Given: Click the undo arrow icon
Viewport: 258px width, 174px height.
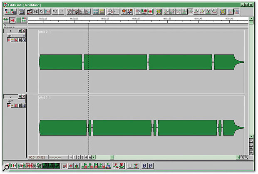Looking at the screenshot, I should pos(55,12).
